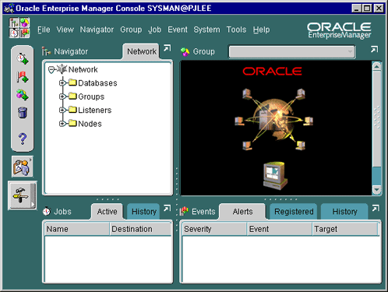The width and height of the screenshot is (388, 292).
Task: Expand the Databases tree folder
Action: [x=62, y=83]
